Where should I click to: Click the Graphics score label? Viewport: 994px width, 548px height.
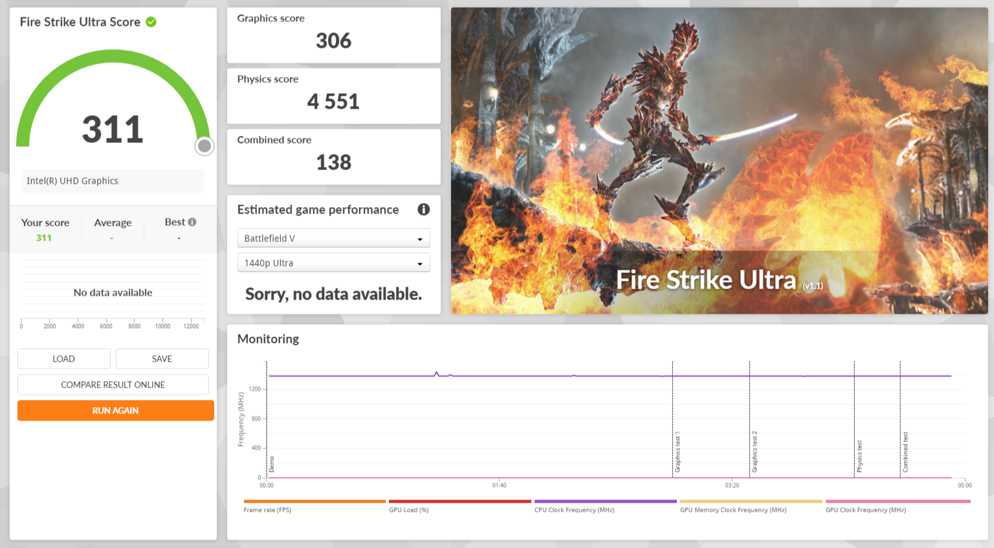coord(271,18)
